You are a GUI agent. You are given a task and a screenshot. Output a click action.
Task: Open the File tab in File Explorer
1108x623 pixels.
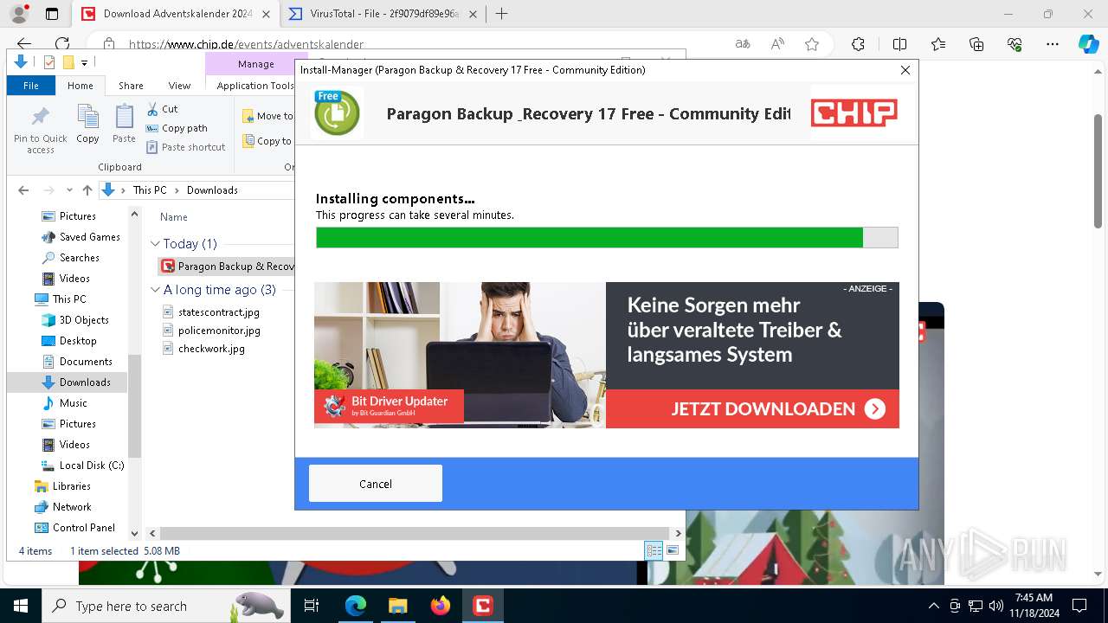point(31,86)
